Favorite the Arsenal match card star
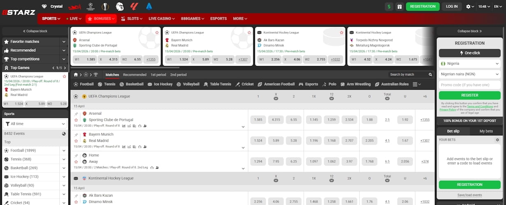Viewport: 506px width, 205px height. [157, 32]
